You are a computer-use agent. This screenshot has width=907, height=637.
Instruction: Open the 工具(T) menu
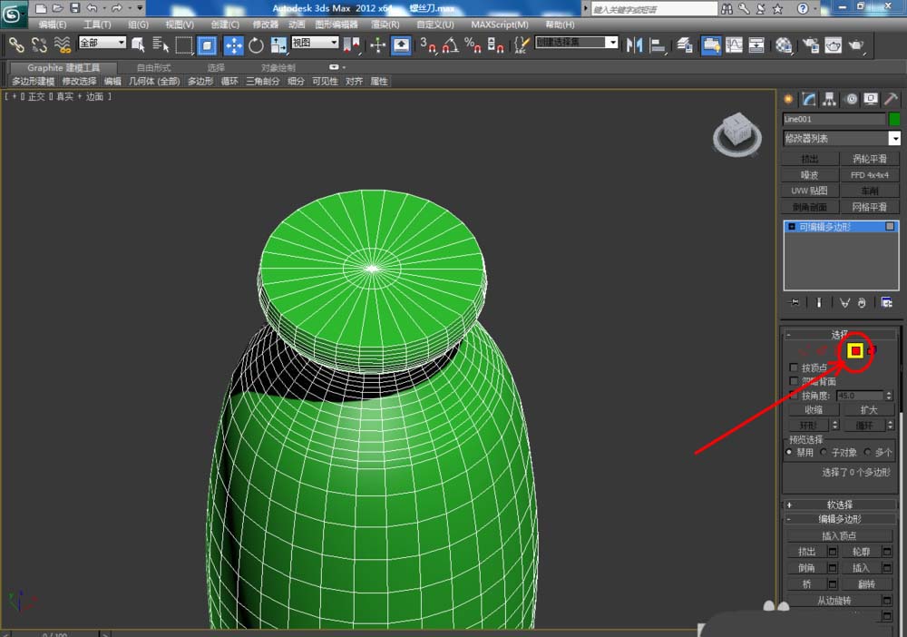click(97, 24)
